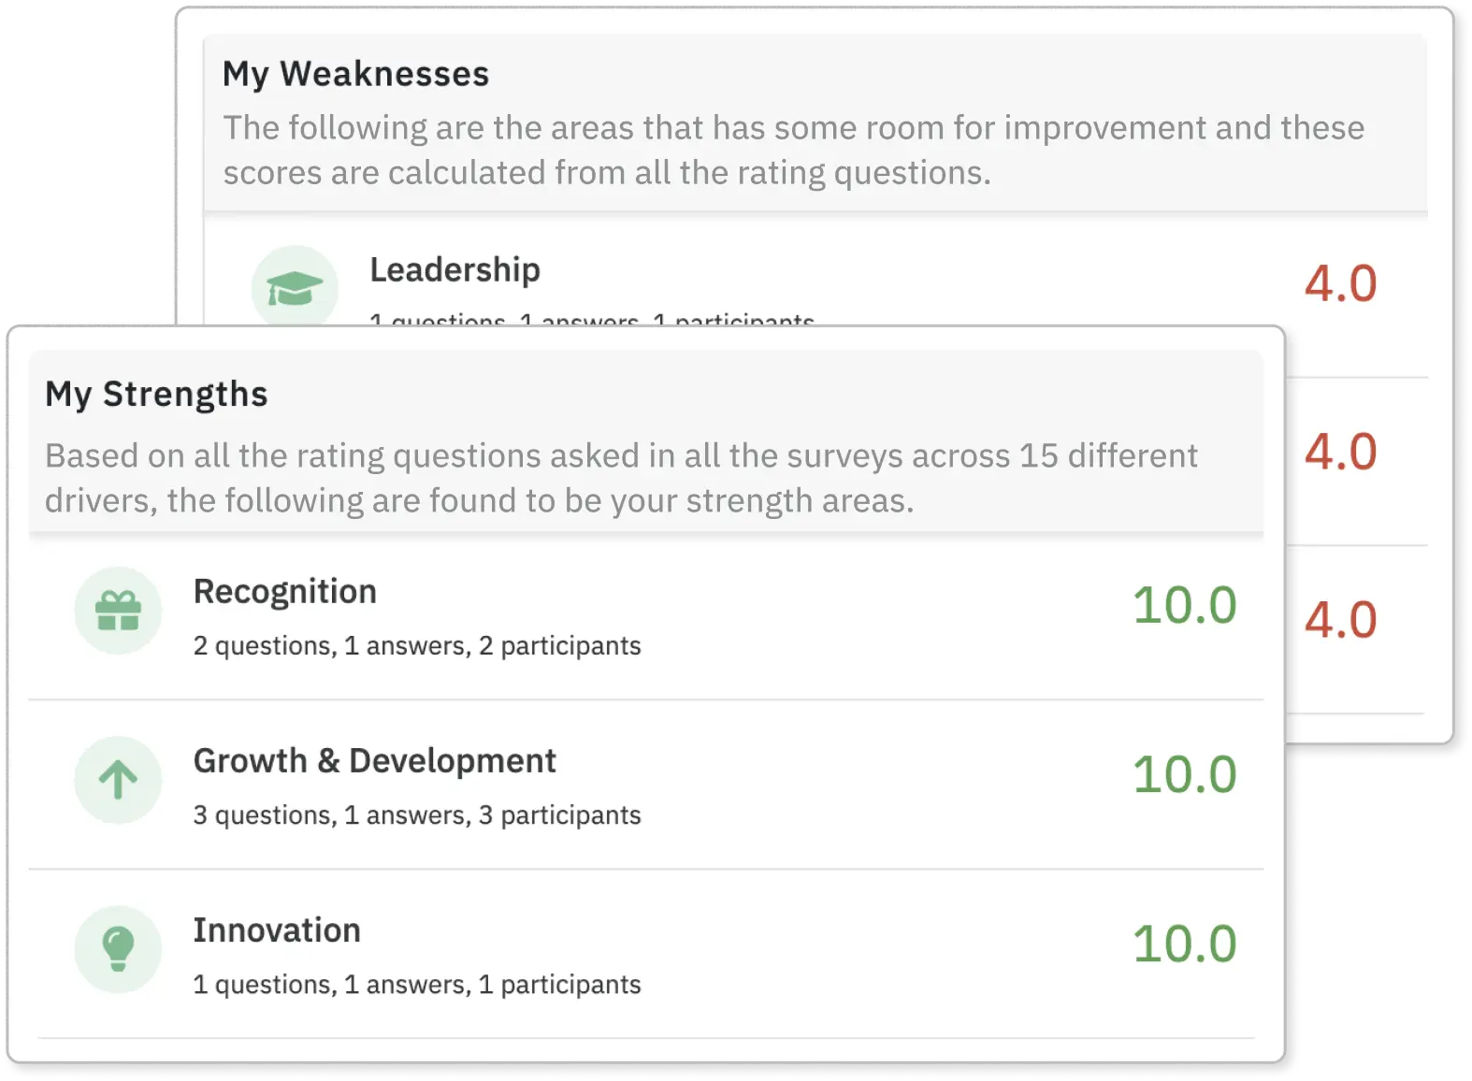Image resolution: width=1472 pixels, height=1081 pixels.
Task: Click Leadership's 4.0 weakness score
Action: coord(1339,283)
